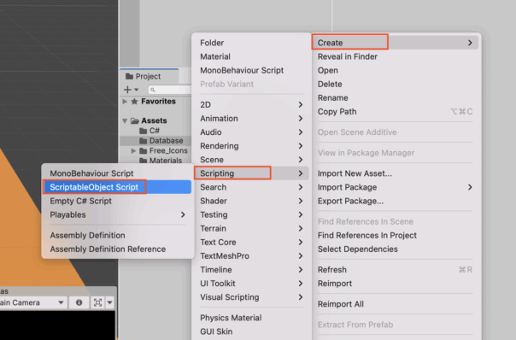
Task: Select the C# folder
Action: [x=150, y=131]
